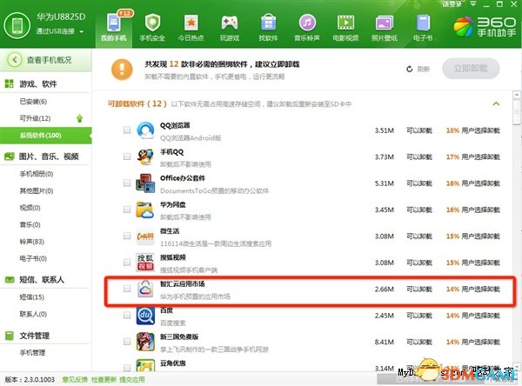The width and height of the screenshot is (522, 386).
Task: Tick the checkbox for QQ浏览器
Action: [x=127, y=130]
